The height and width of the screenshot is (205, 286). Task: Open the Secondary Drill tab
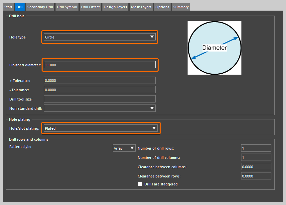coord(40,7)
